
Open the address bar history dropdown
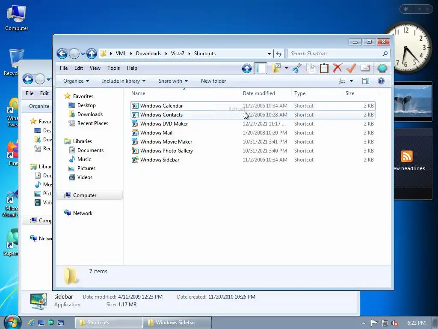(x=269, y=54)
